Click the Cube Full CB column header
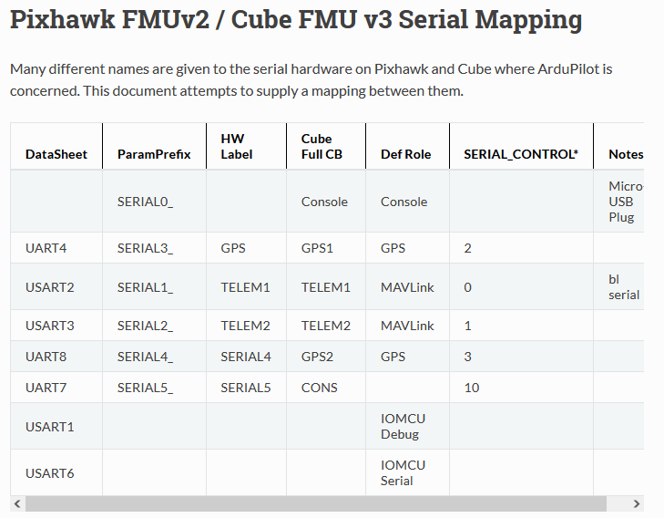664x518 pixels. (x=326, y=146)
